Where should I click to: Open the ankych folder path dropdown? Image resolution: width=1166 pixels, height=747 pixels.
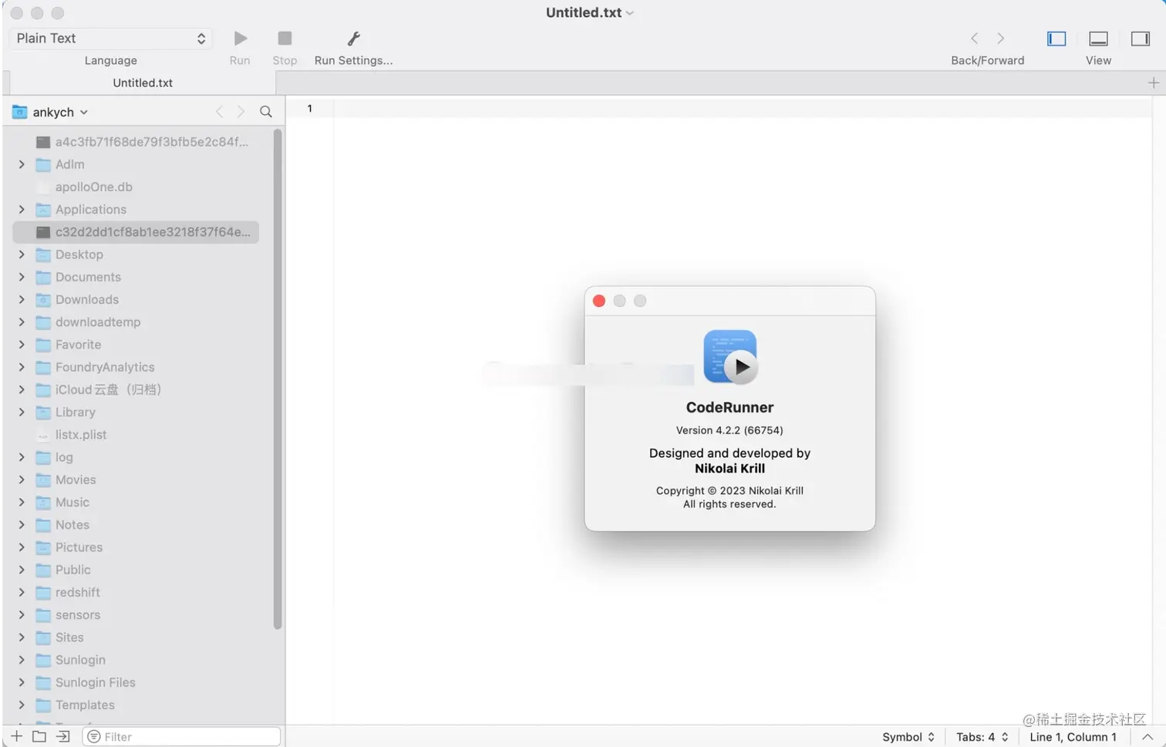tap(51, 112)
